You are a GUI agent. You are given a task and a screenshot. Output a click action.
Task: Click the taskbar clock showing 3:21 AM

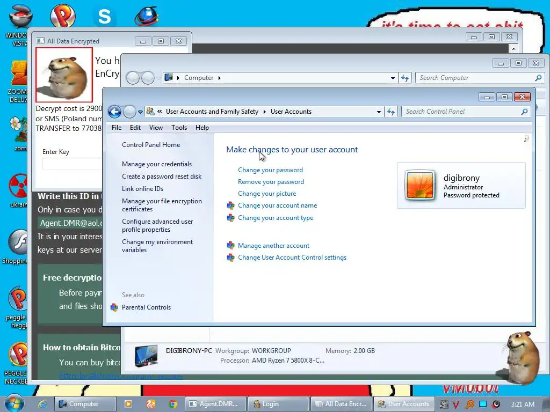click(523, 404)
